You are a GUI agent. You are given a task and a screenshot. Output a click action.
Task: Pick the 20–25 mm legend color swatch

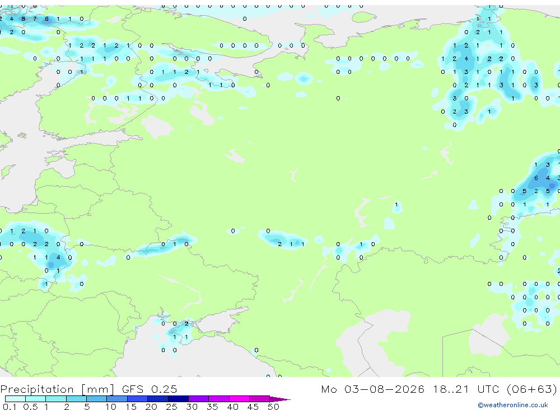pyautogui.click(x=157, y=399)
